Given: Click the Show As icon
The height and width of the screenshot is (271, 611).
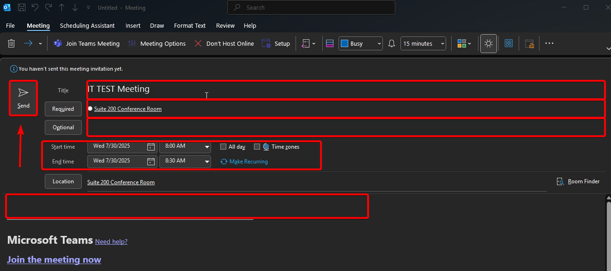Looking at the screenshot, I should (330, 43).
